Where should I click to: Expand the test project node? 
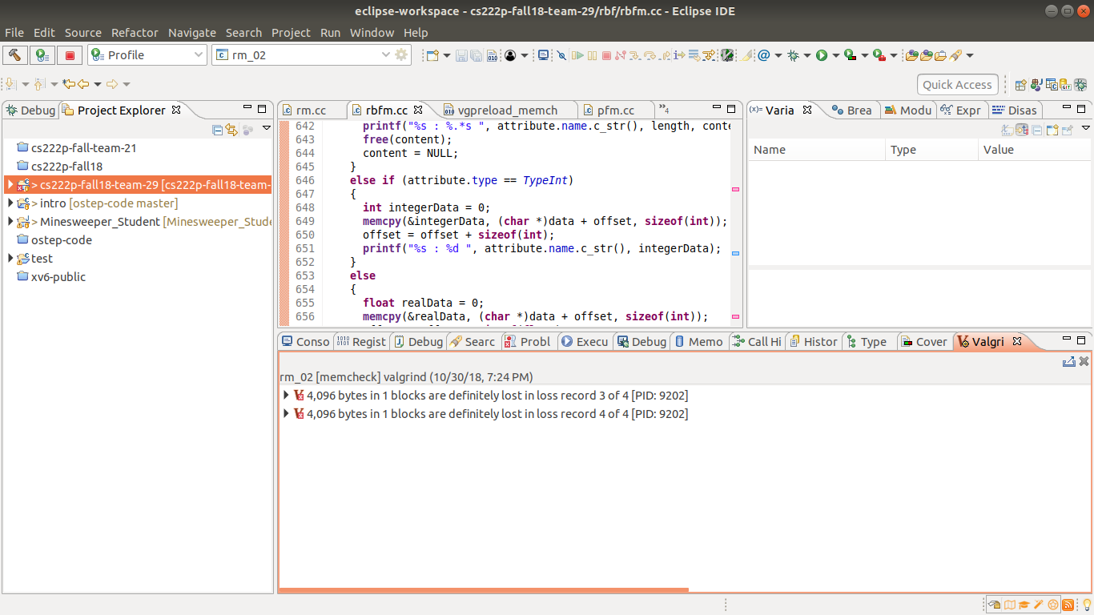10,259
